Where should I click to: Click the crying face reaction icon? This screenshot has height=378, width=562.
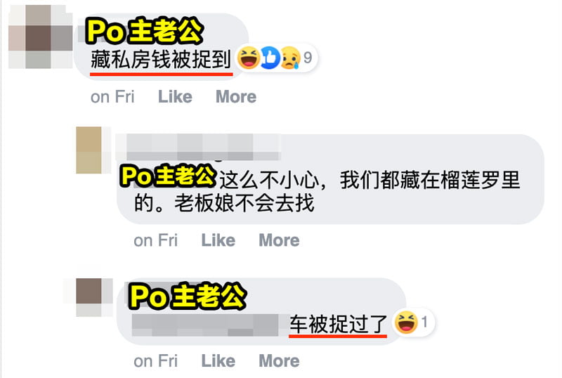[290, 58]
